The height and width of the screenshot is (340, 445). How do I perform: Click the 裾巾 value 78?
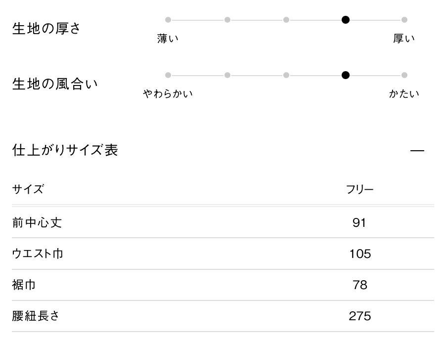[x=359, y=285]
